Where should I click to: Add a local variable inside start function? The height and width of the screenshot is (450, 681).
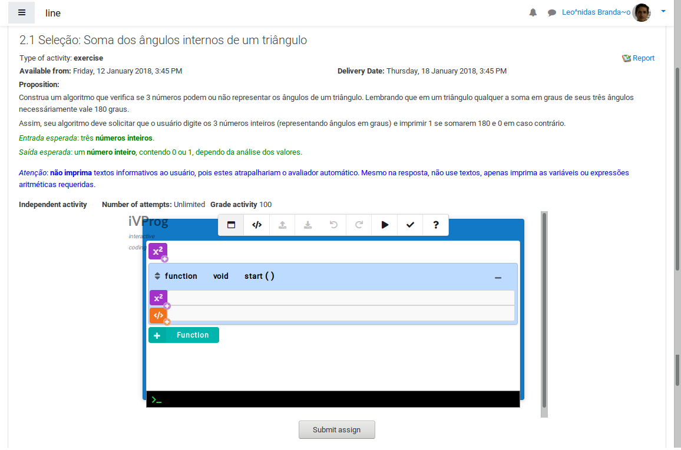pos(158,298)
